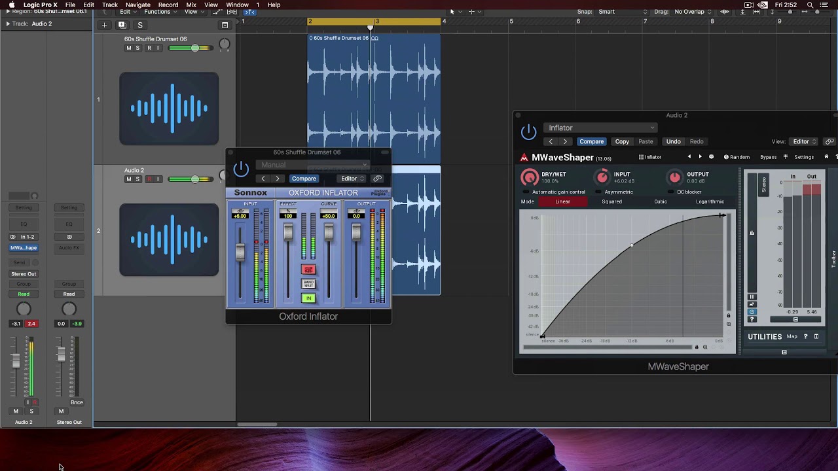Enable Automatic gain control in MWaveShaper
The image size is (838, 471).
(x=555, y=192)
